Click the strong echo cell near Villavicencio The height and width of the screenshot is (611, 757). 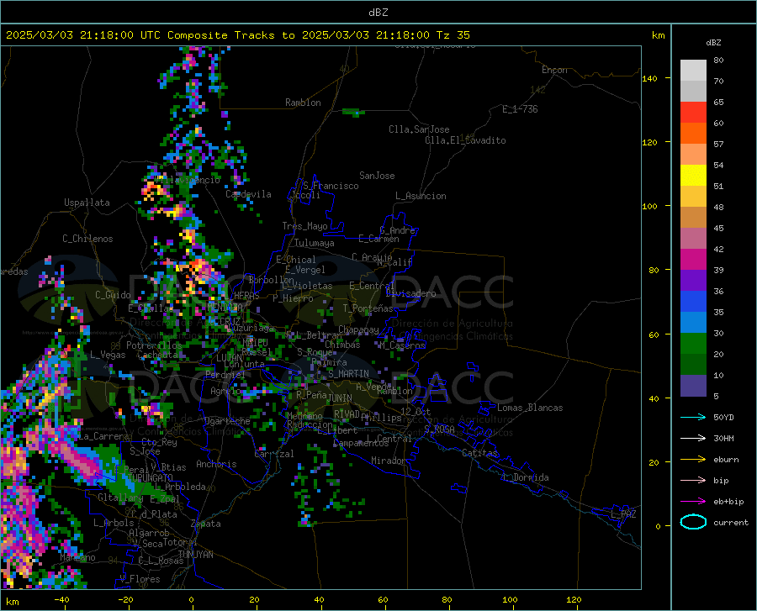(154, 190)
